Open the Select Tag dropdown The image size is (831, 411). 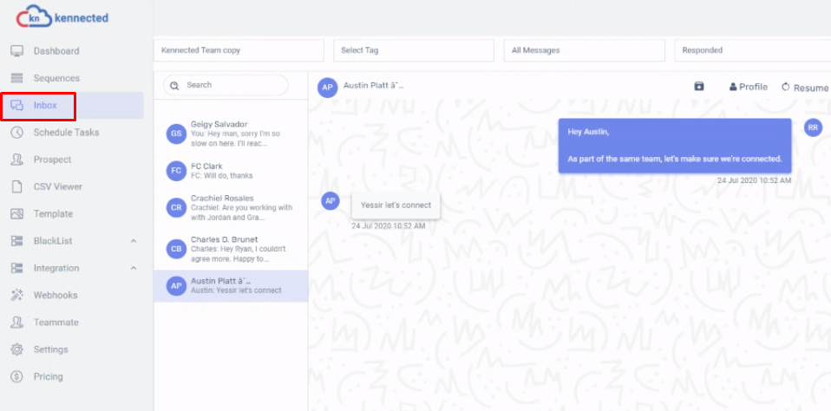coord(414,50)
